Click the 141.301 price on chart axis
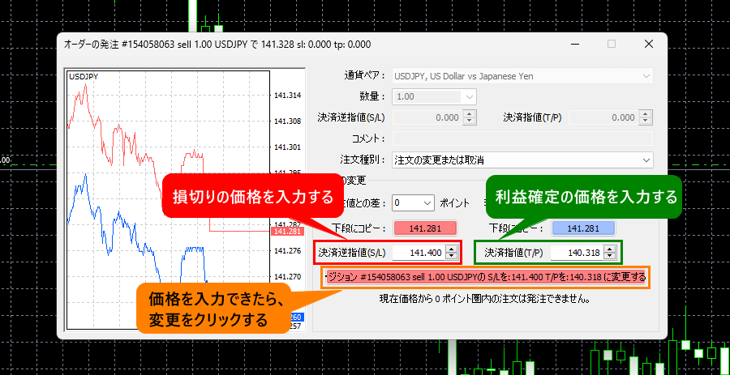 [288, 147]
